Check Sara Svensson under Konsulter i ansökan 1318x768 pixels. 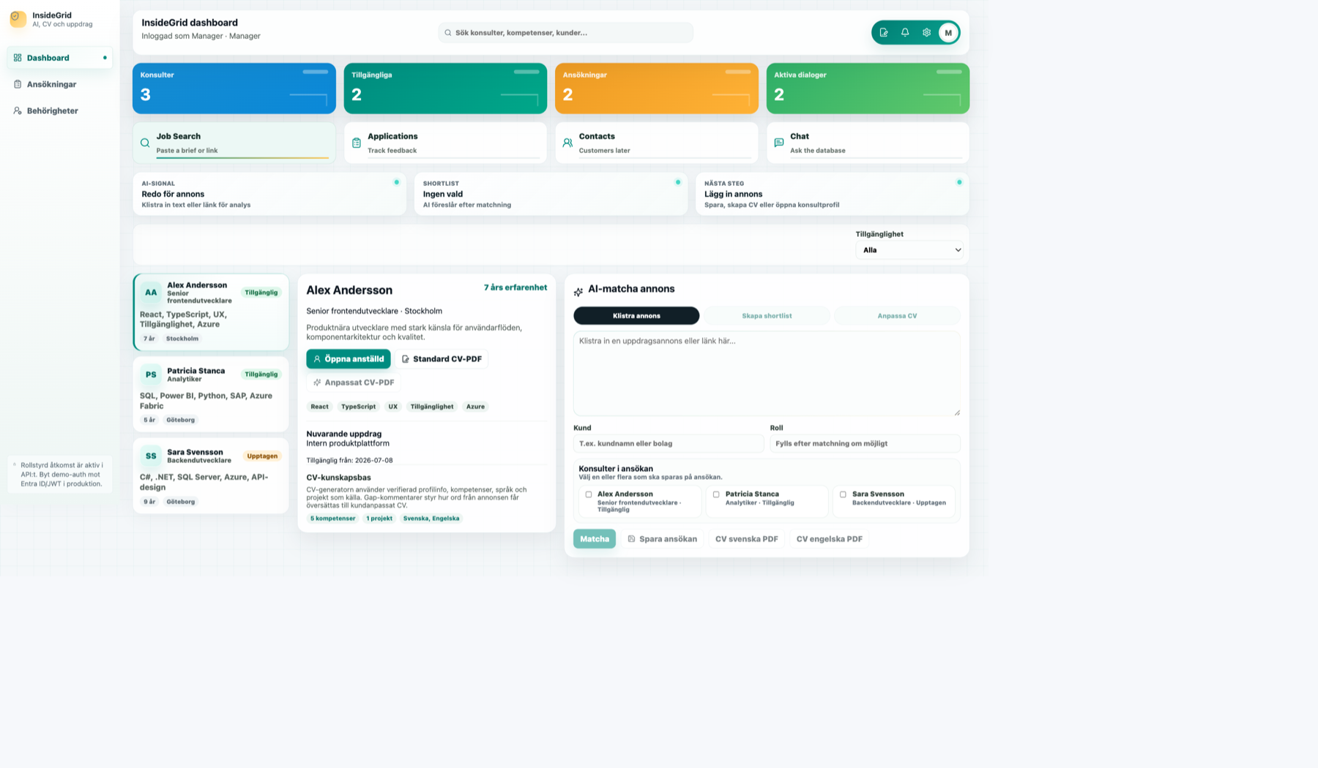tap(843, 494)
